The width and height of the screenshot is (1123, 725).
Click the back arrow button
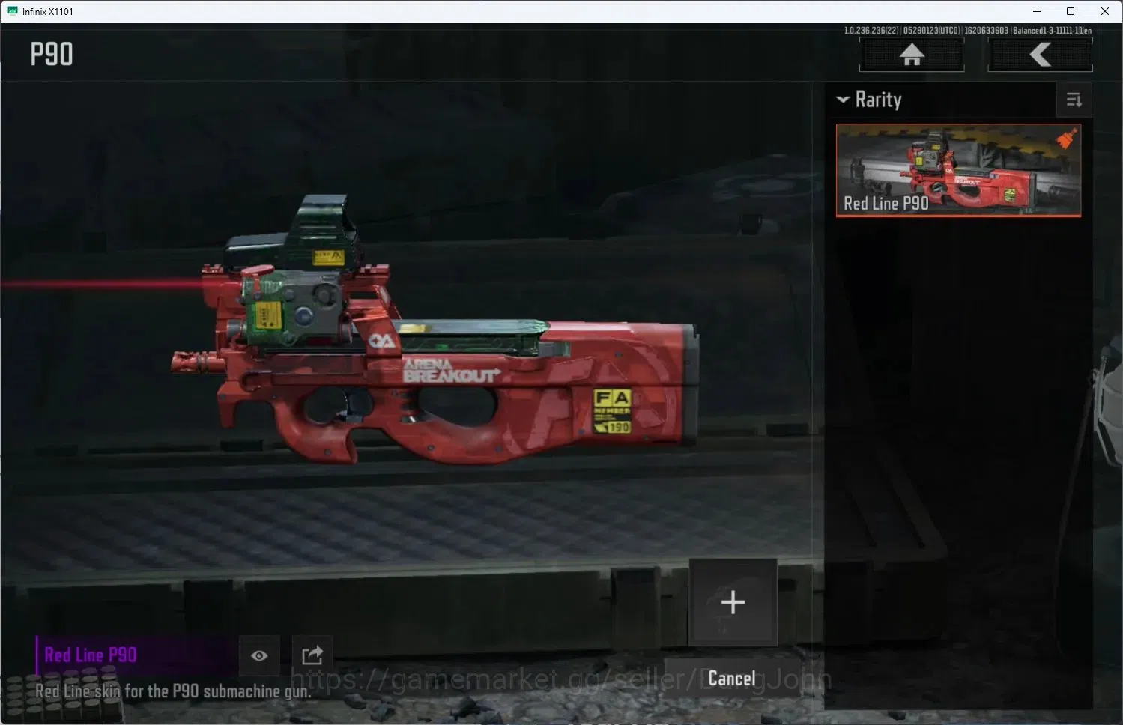1040,54
